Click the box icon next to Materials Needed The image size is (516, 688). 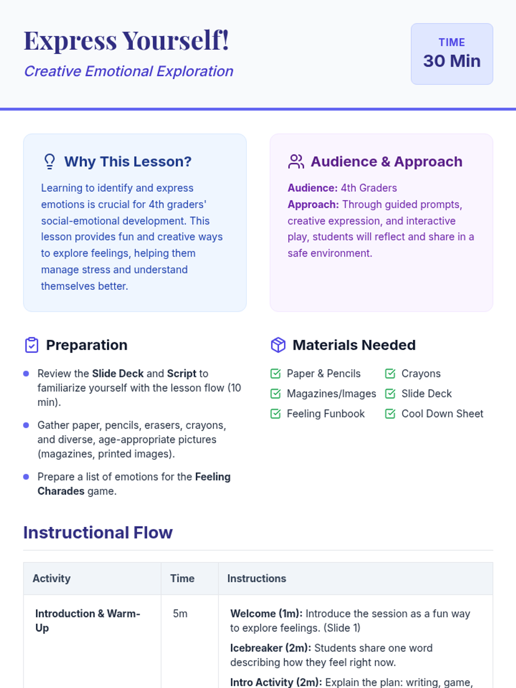(278, 345)
